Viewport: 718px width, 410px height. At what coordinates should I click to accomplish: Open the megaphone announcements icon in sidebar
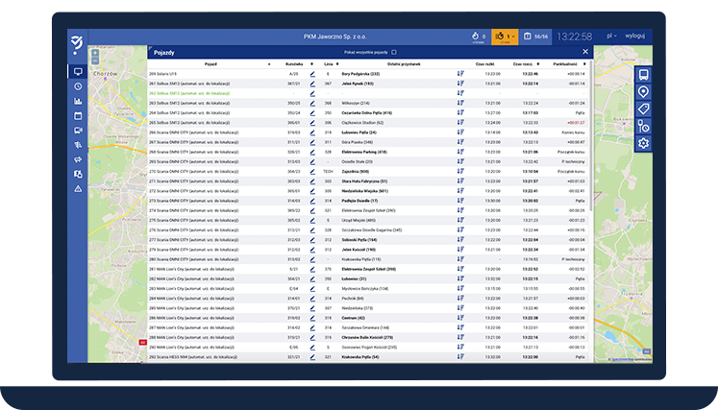[x=78, y=159]
